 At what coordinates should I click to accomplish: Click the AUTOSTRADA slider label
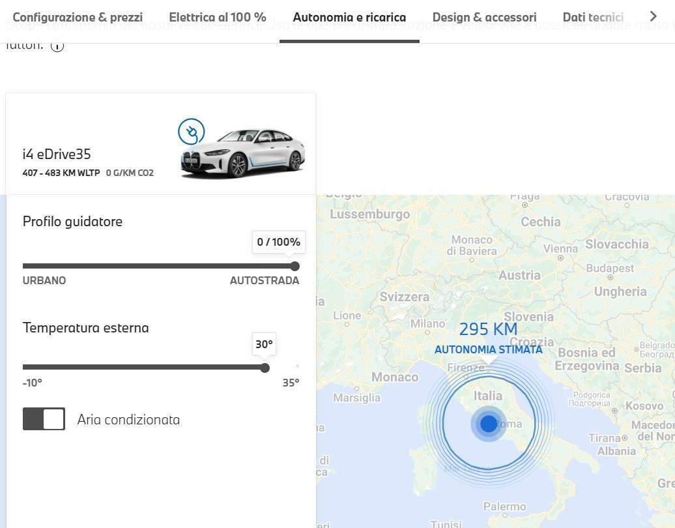[x=265, y=280]
